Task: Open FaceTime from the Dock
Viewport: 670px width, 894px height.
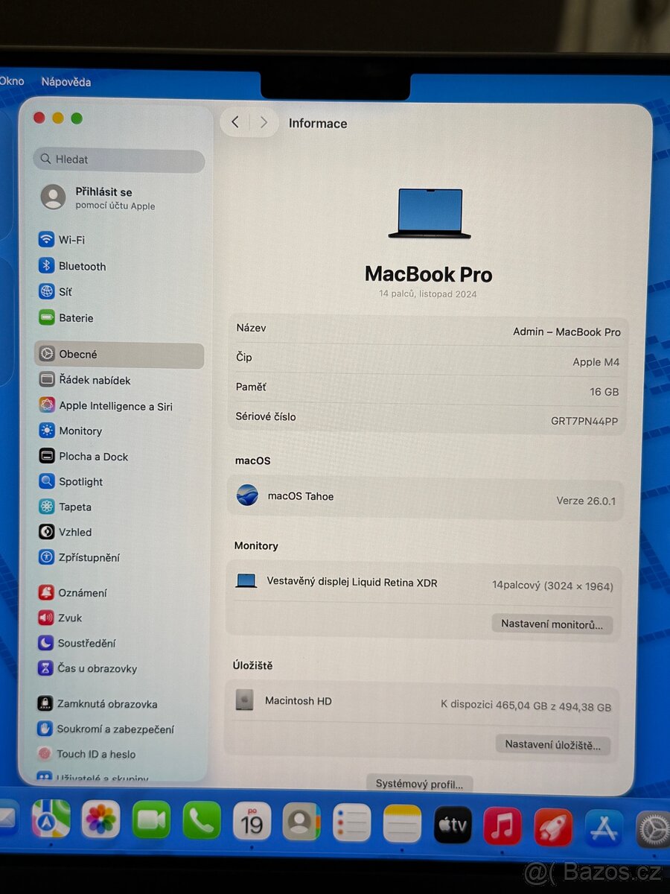Action: (151, 821)
